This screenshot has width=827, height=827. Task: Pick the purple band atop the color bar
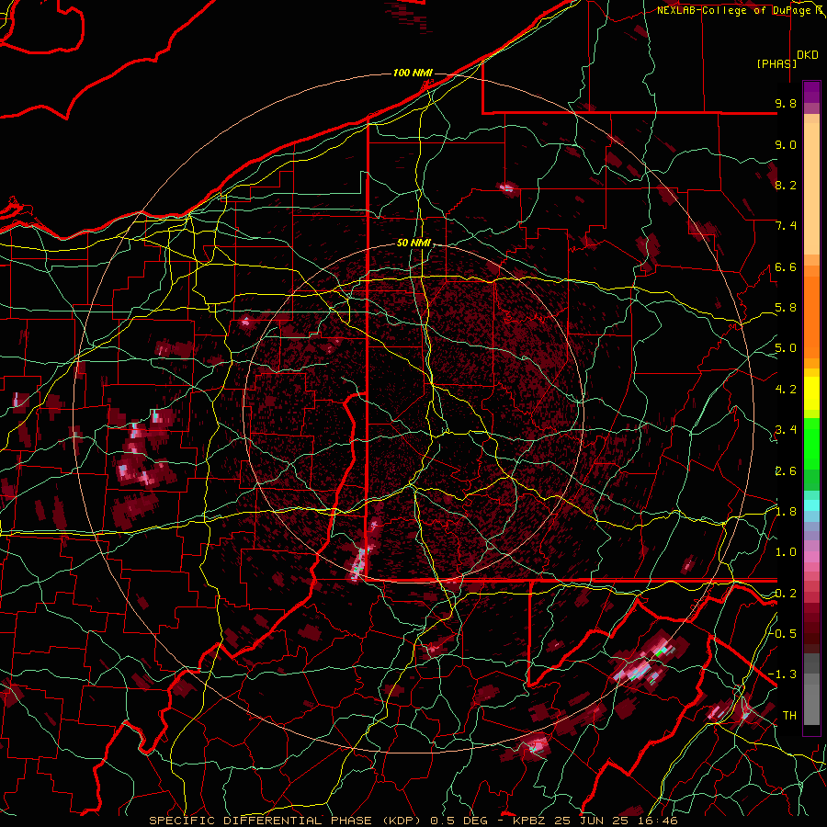(811, 92)
